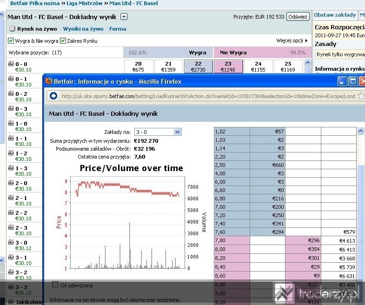Open chart icon for 1 - 1 score

pyautogui.click(x=11, y=138)
